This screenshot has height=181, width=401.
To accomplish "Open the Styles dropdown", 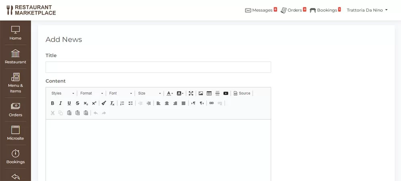I will click(x=63, y=93).
